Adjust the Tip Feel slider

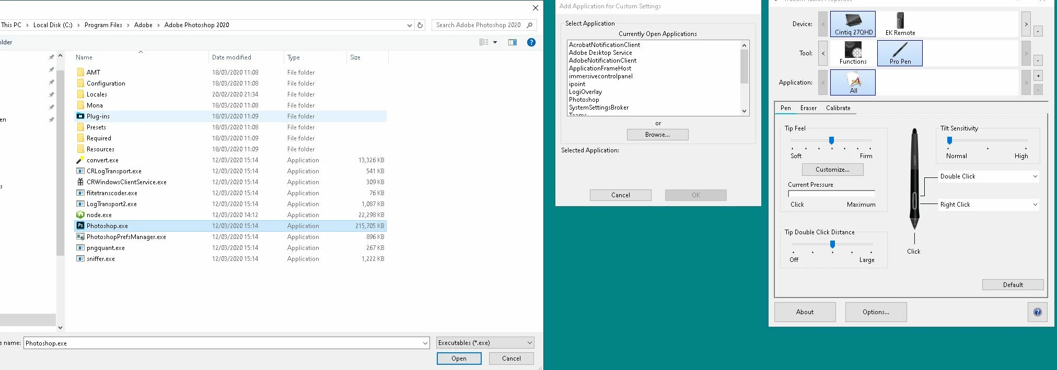(831, 140)
